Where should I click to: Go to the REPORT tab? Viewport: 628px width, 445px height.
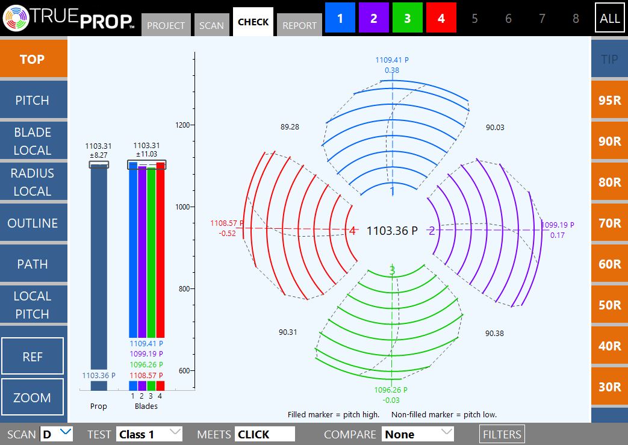point(299,25)
